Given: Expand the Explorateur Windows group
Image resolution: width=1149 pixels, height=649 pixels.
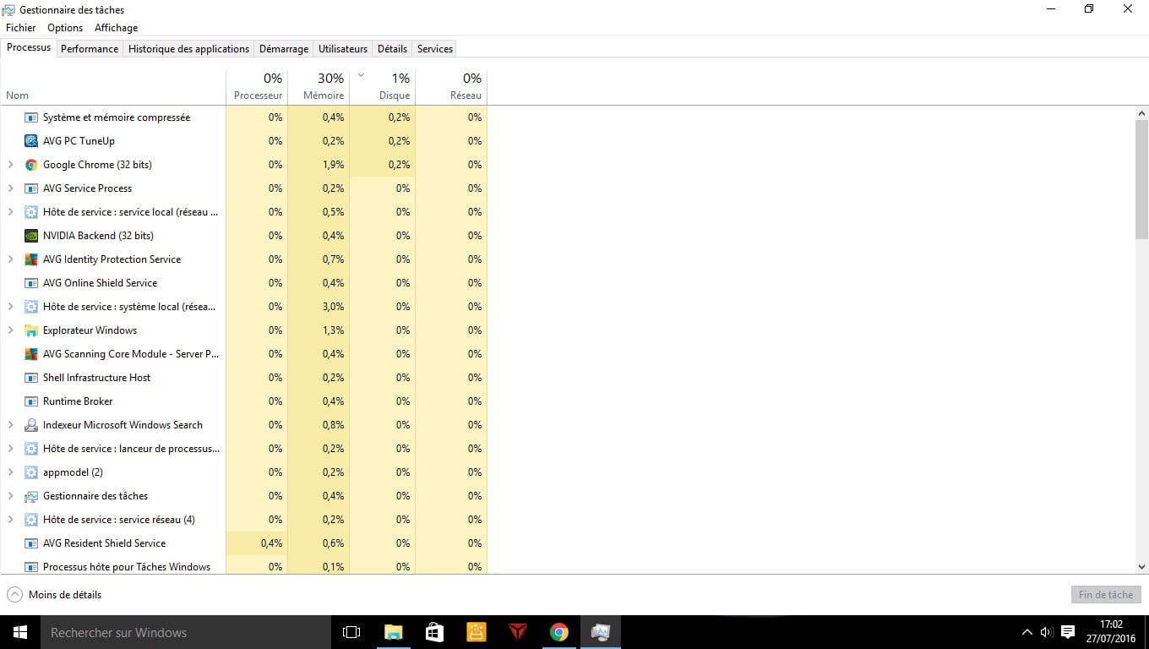Looking at the screenshot, I should pos(11,330).
